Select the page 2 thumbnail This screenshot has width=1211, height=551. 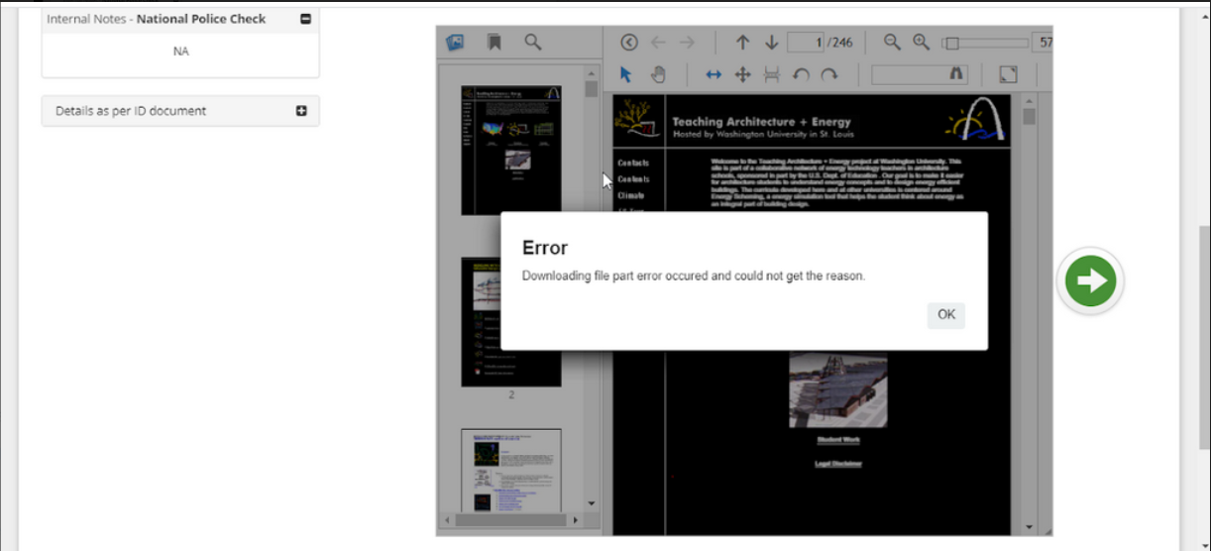pos(511,322)
